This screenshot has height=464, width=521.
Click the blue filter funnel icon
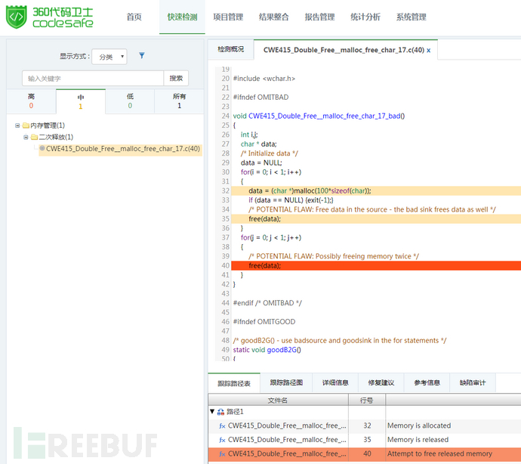pyautogui.click(x=141, y=56)
